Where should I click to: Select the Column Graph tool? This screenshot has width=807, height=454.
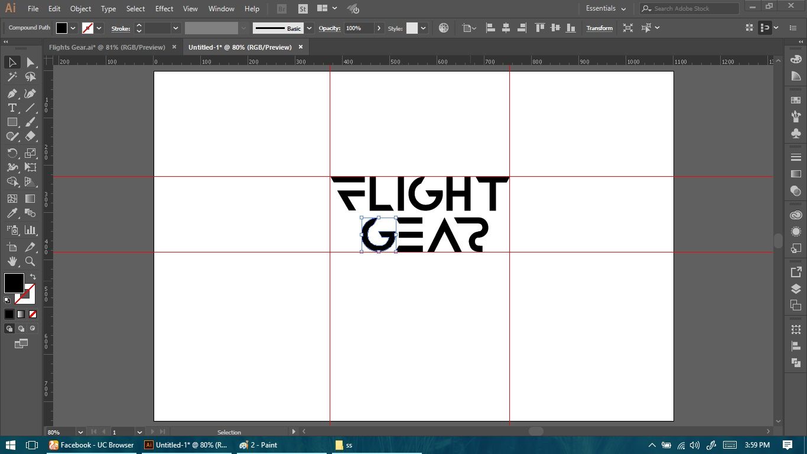point(30,230)
